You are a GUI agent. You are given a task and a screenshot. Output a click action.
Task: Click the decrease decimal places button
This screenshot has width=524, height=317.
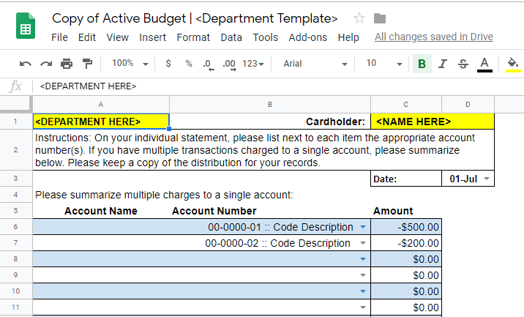[208, 64]
